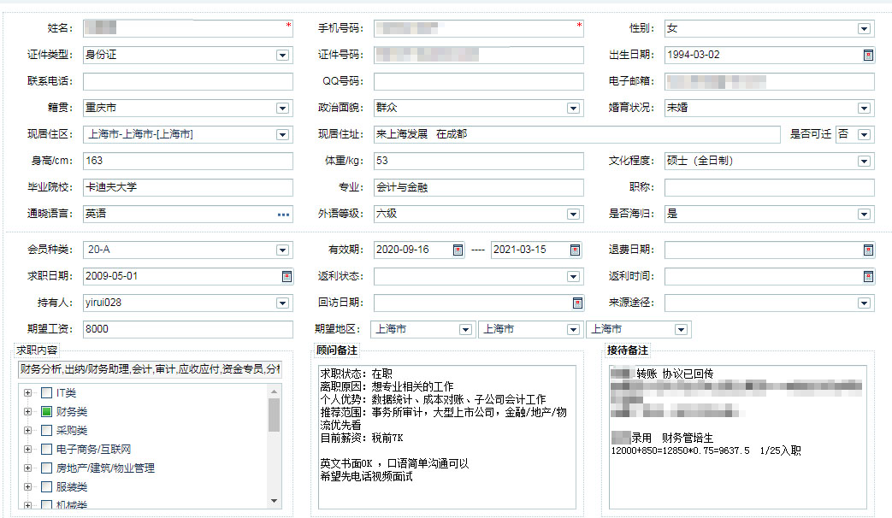Open the return visit date (回访日期) calendar
Viewport: 892px width, 518px height.
pyautogui.click(x=577, y=303)
